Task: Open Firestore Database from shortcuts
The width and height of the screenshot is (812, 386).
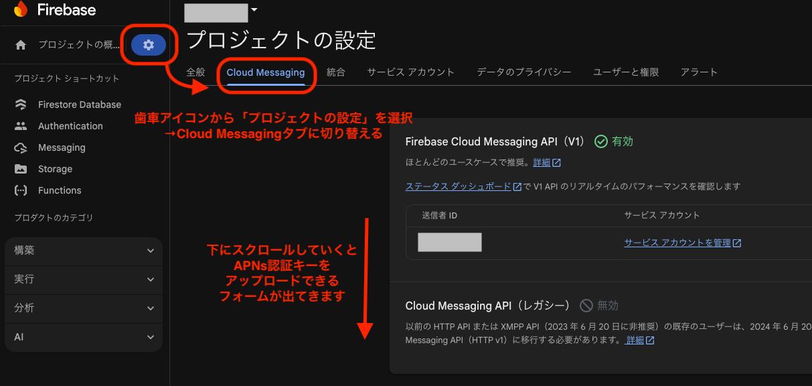Action: pyautogui.click(x=80, y=105)
